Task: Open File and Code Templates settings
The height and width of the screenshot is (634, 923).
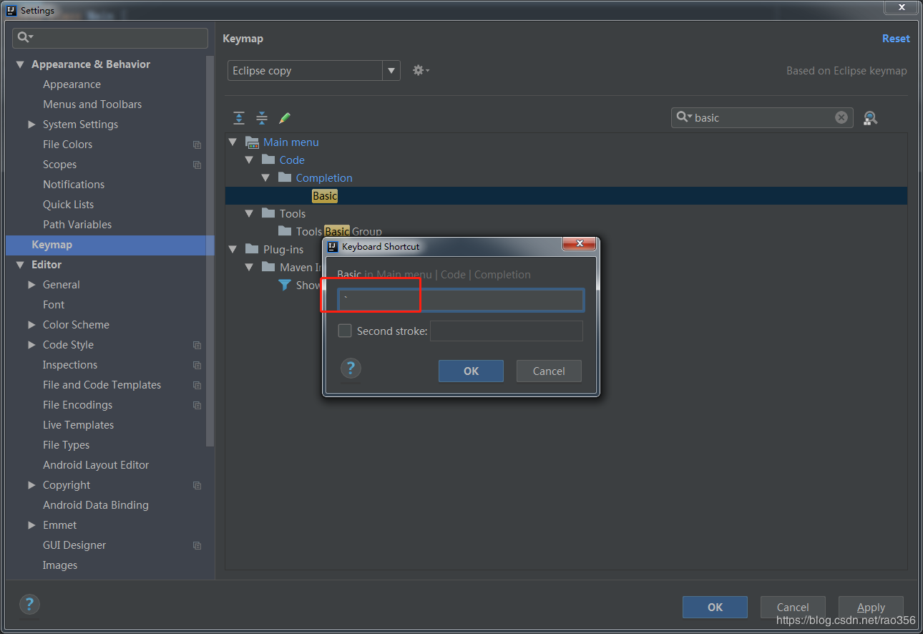Action: (x=102, y=385)
